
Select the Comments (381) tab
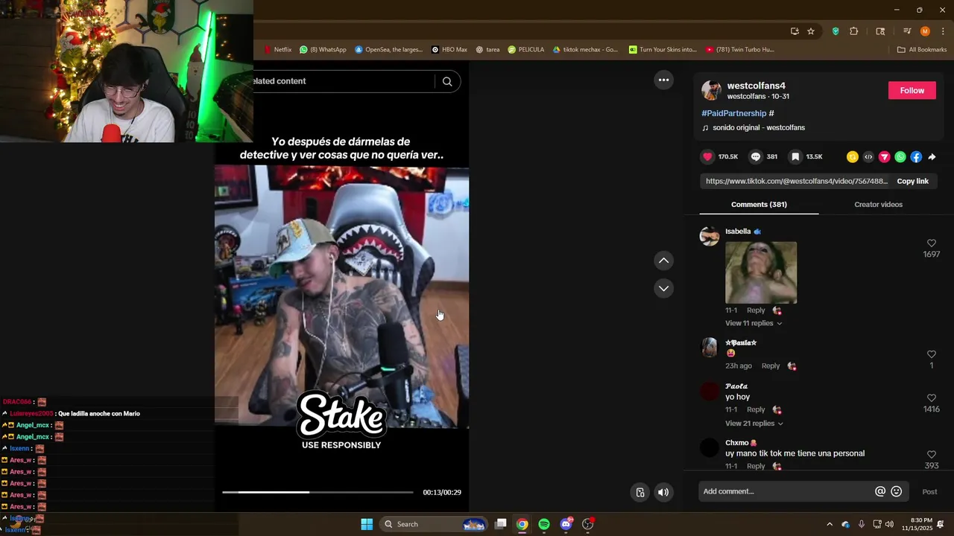click(759, 205)
